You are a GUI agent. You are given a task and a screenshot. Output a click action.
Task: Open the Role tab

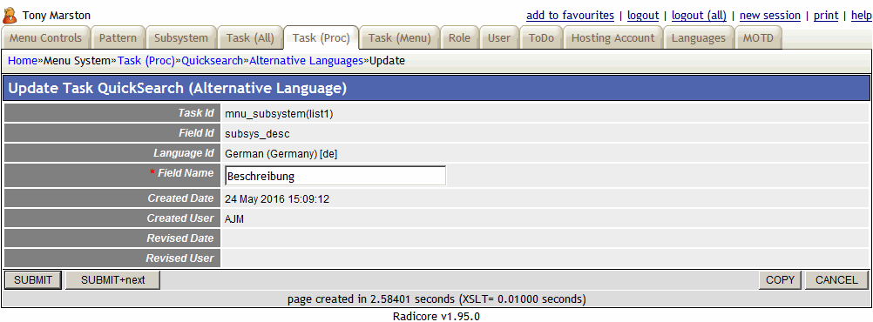[459, 38]
